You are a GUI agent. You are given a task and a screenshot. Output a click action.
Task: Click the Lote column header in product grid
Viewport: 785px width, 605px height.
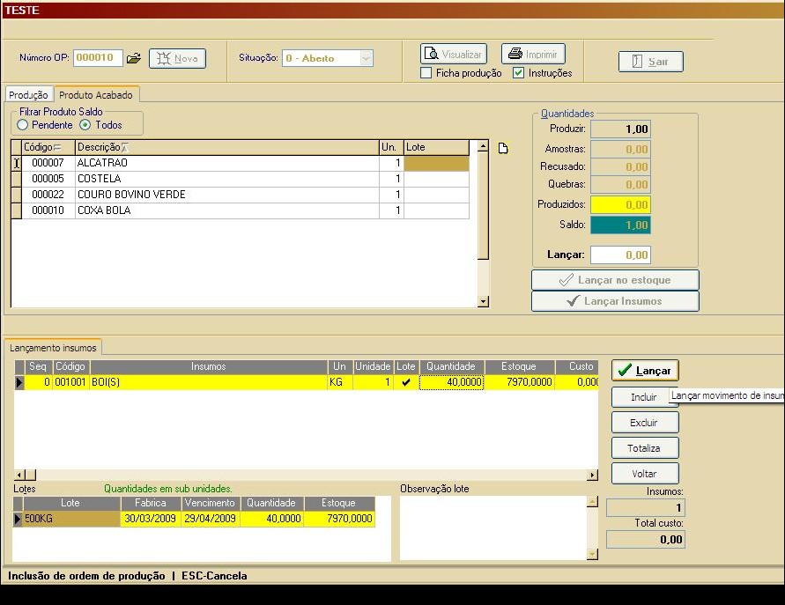tap(437, 148)
